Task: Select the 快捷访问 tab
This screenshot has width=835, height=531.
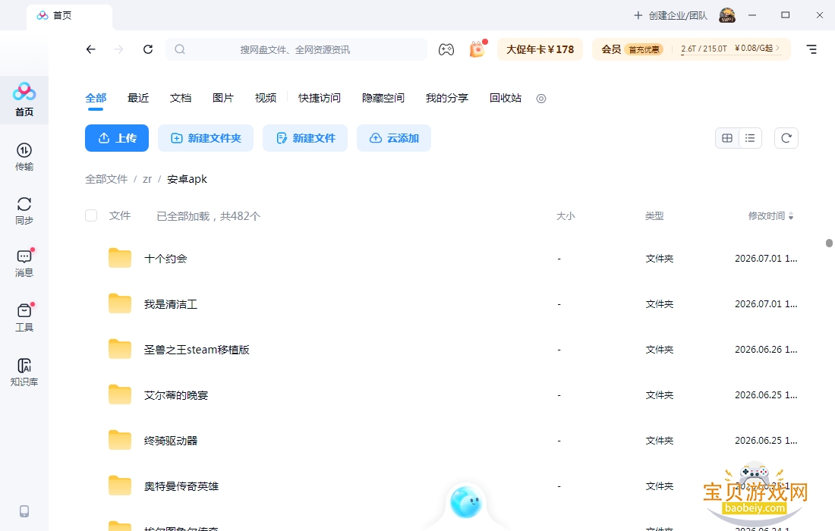Action: click(x=320, y=98)
